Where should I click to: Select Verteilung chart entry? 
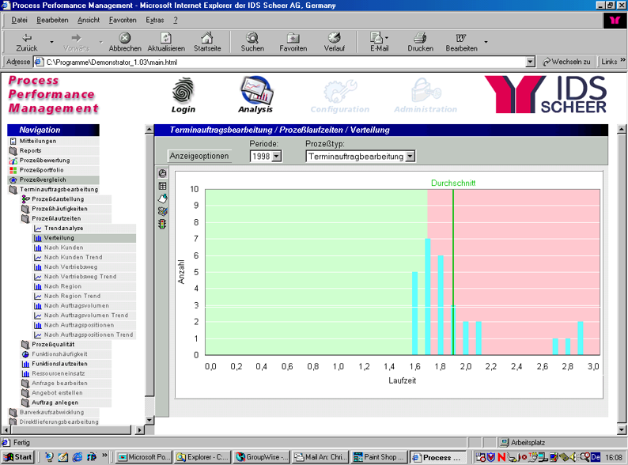click(x=84, y=238)
